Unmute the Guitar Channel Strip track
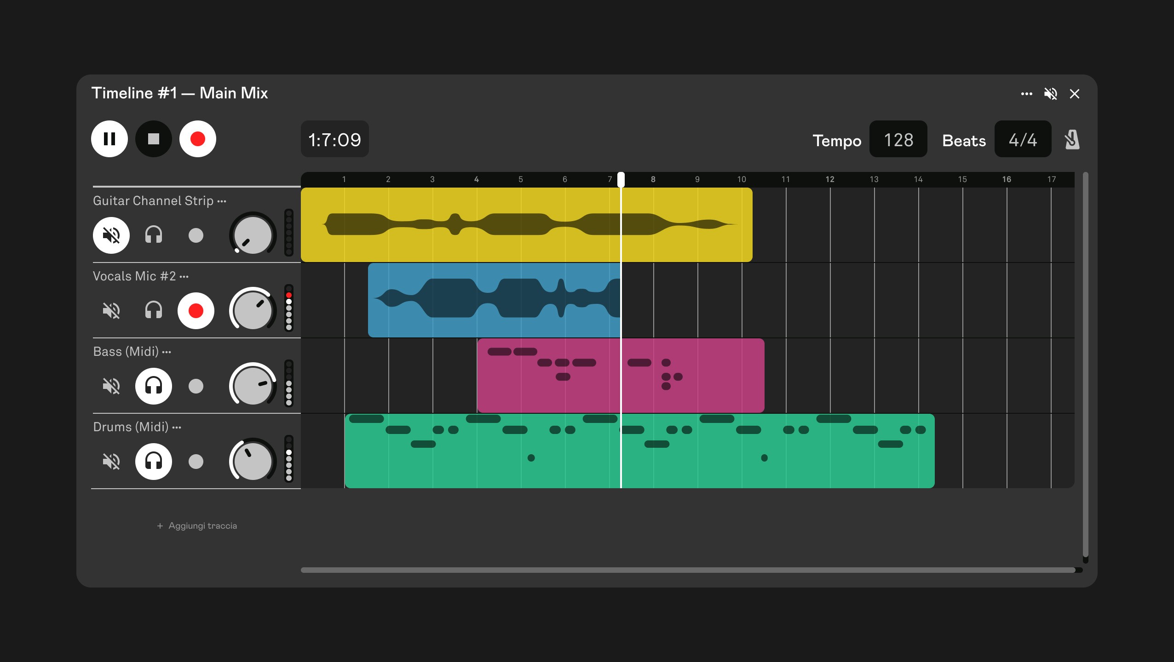Image resolution: width=1174 pixels, height=662 pixels. point(111,235)
